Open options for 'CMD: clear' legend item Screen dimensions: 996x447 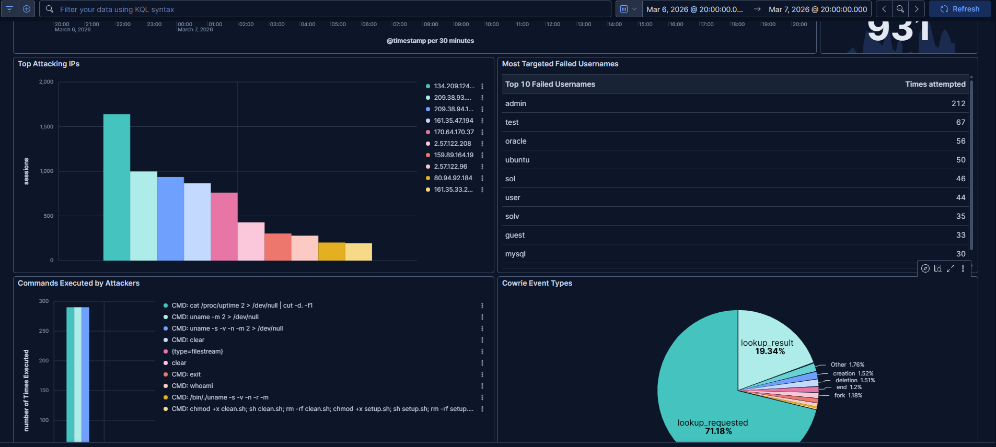482,340
